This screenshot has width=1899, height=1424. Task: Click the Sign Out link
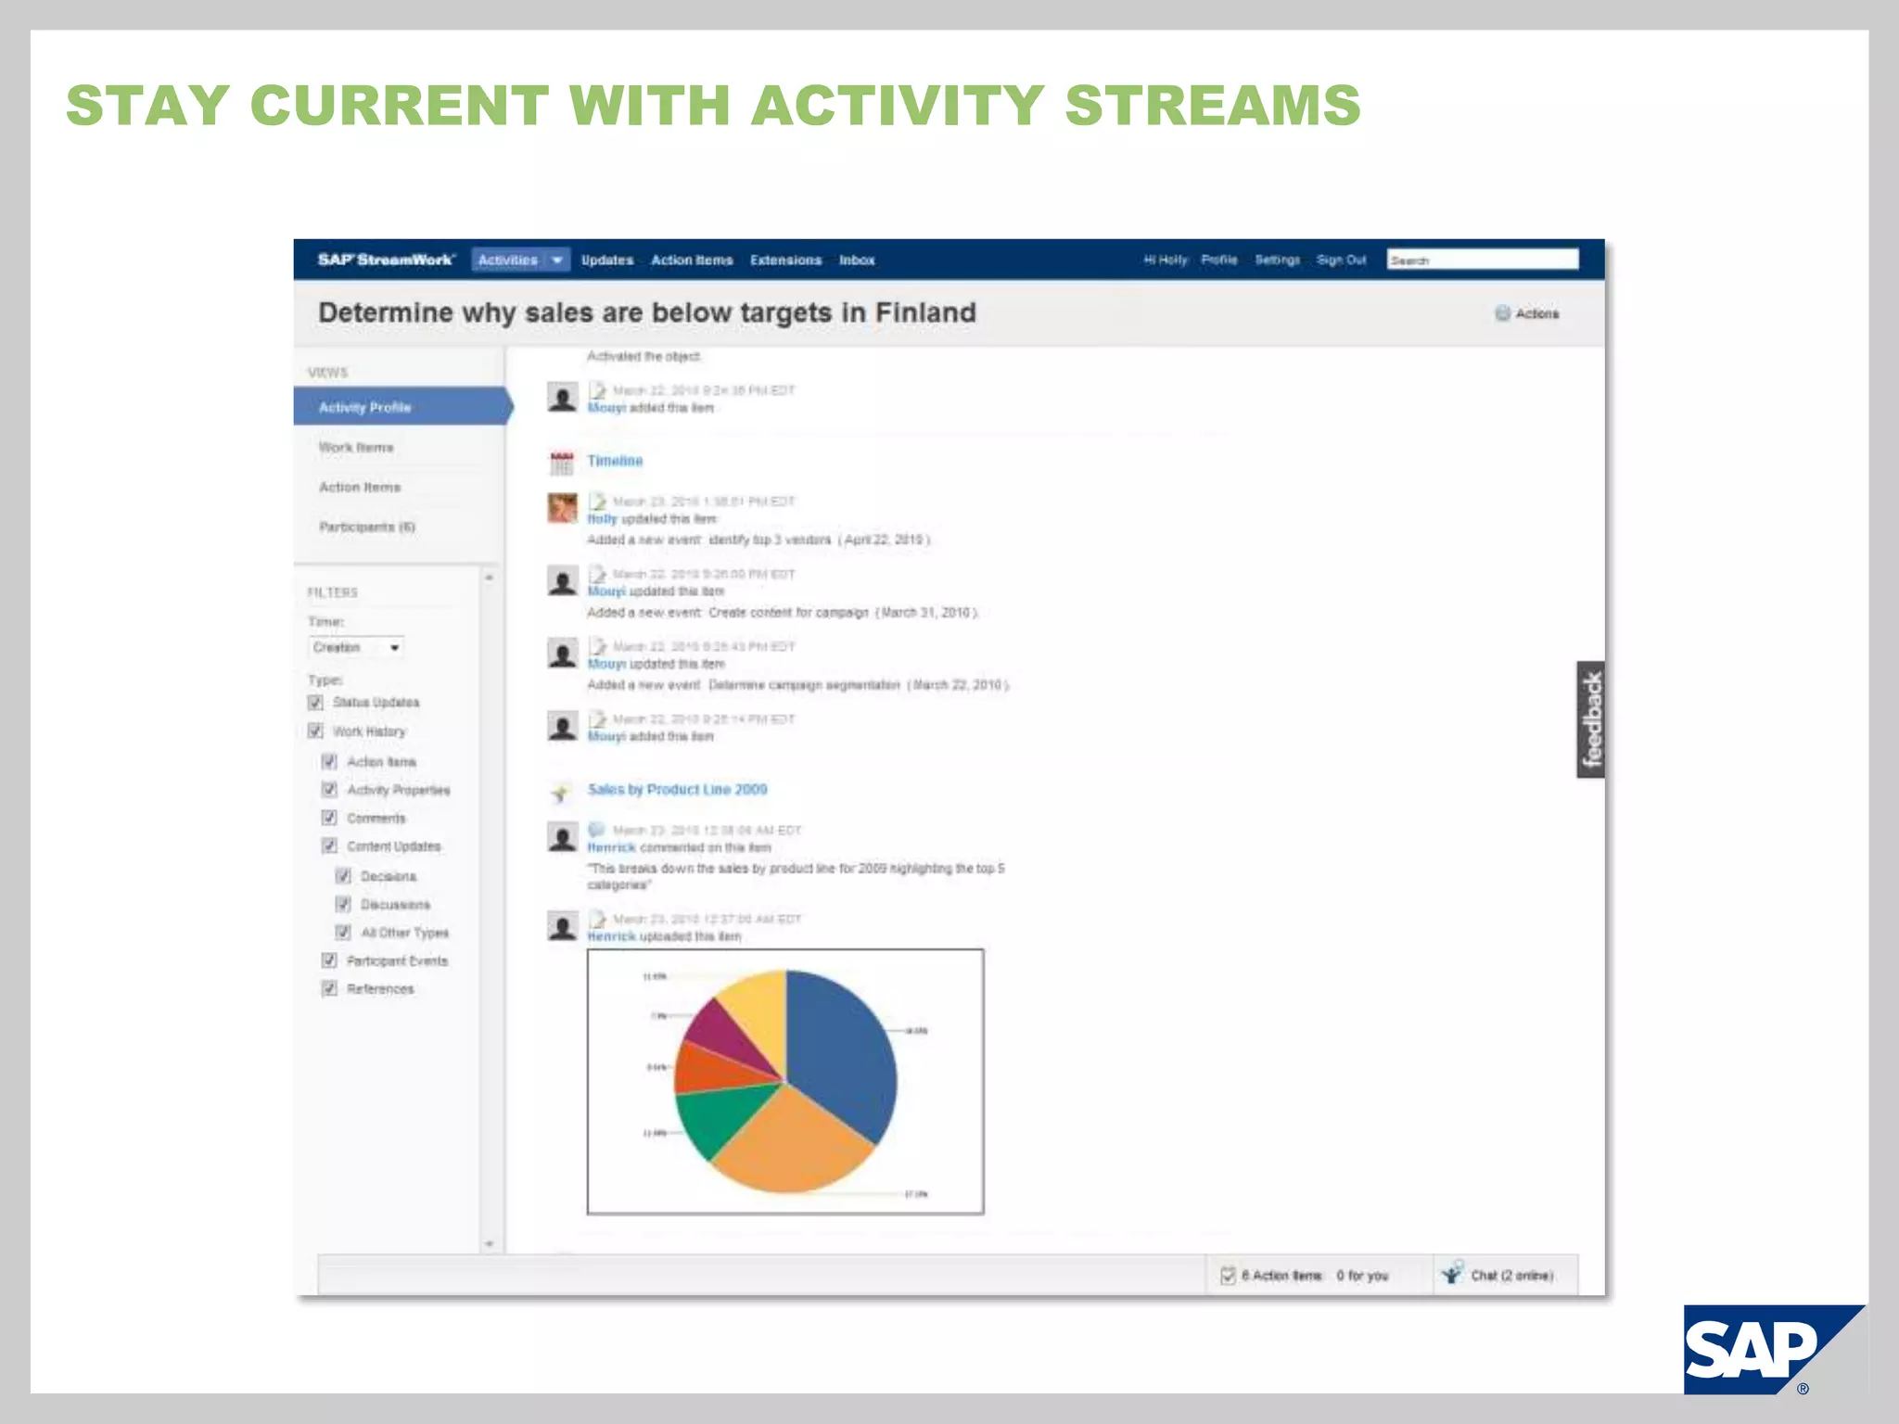coord(1342,261)
